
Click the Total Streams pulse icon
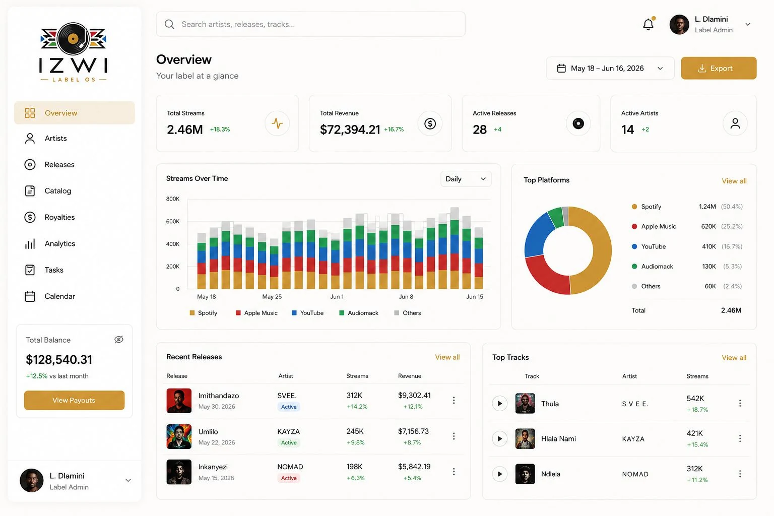(x=277, y=123)
